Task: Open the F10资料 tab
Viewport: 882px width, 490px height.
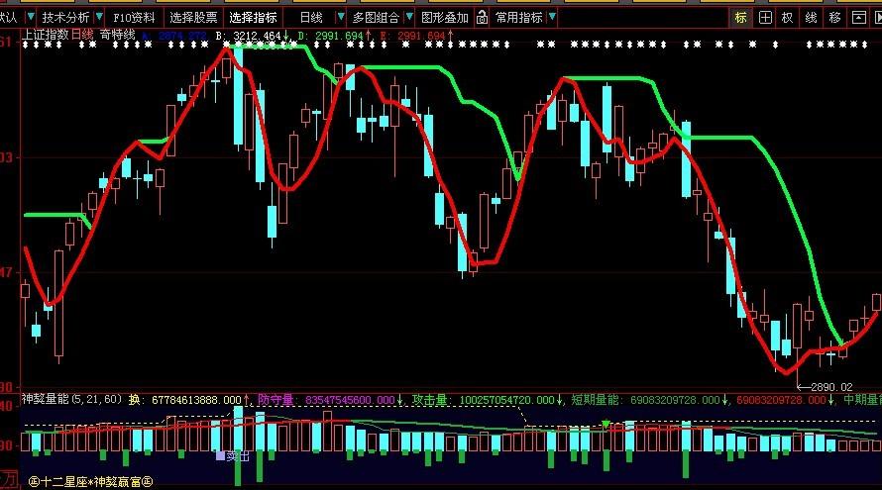Action: point(134,18)
